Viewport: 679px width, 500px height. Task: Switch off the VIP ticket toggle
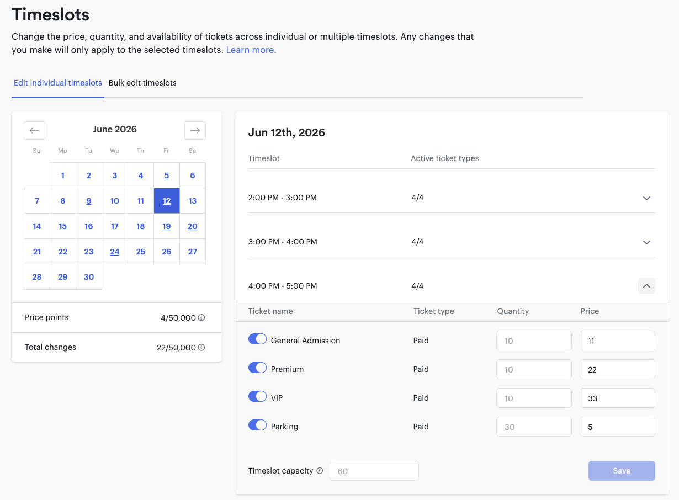pyautogui.click(x=258, y=397)
